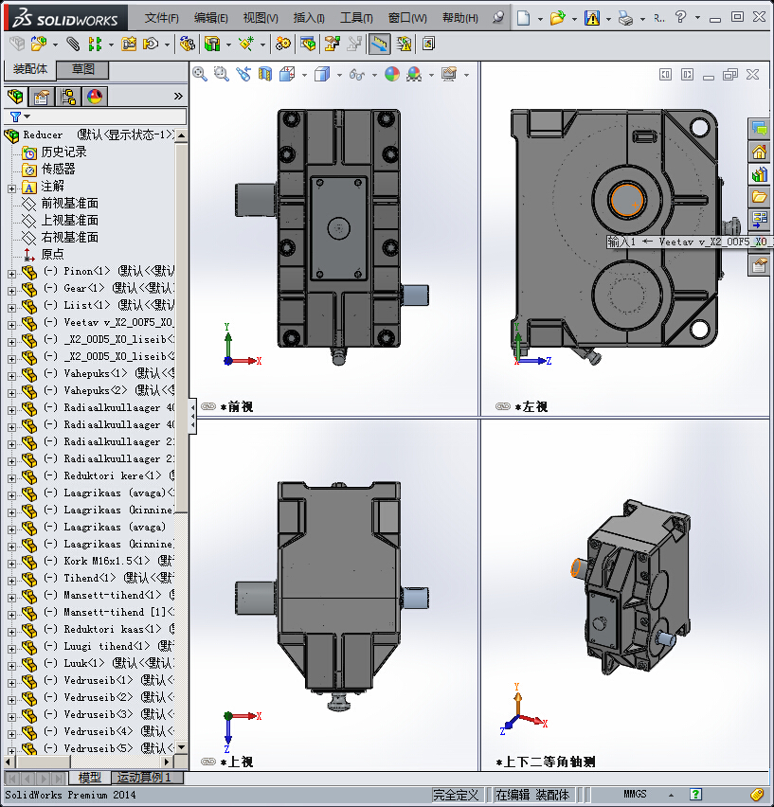Click the File Explorer folder in task pane

(759, 197)
